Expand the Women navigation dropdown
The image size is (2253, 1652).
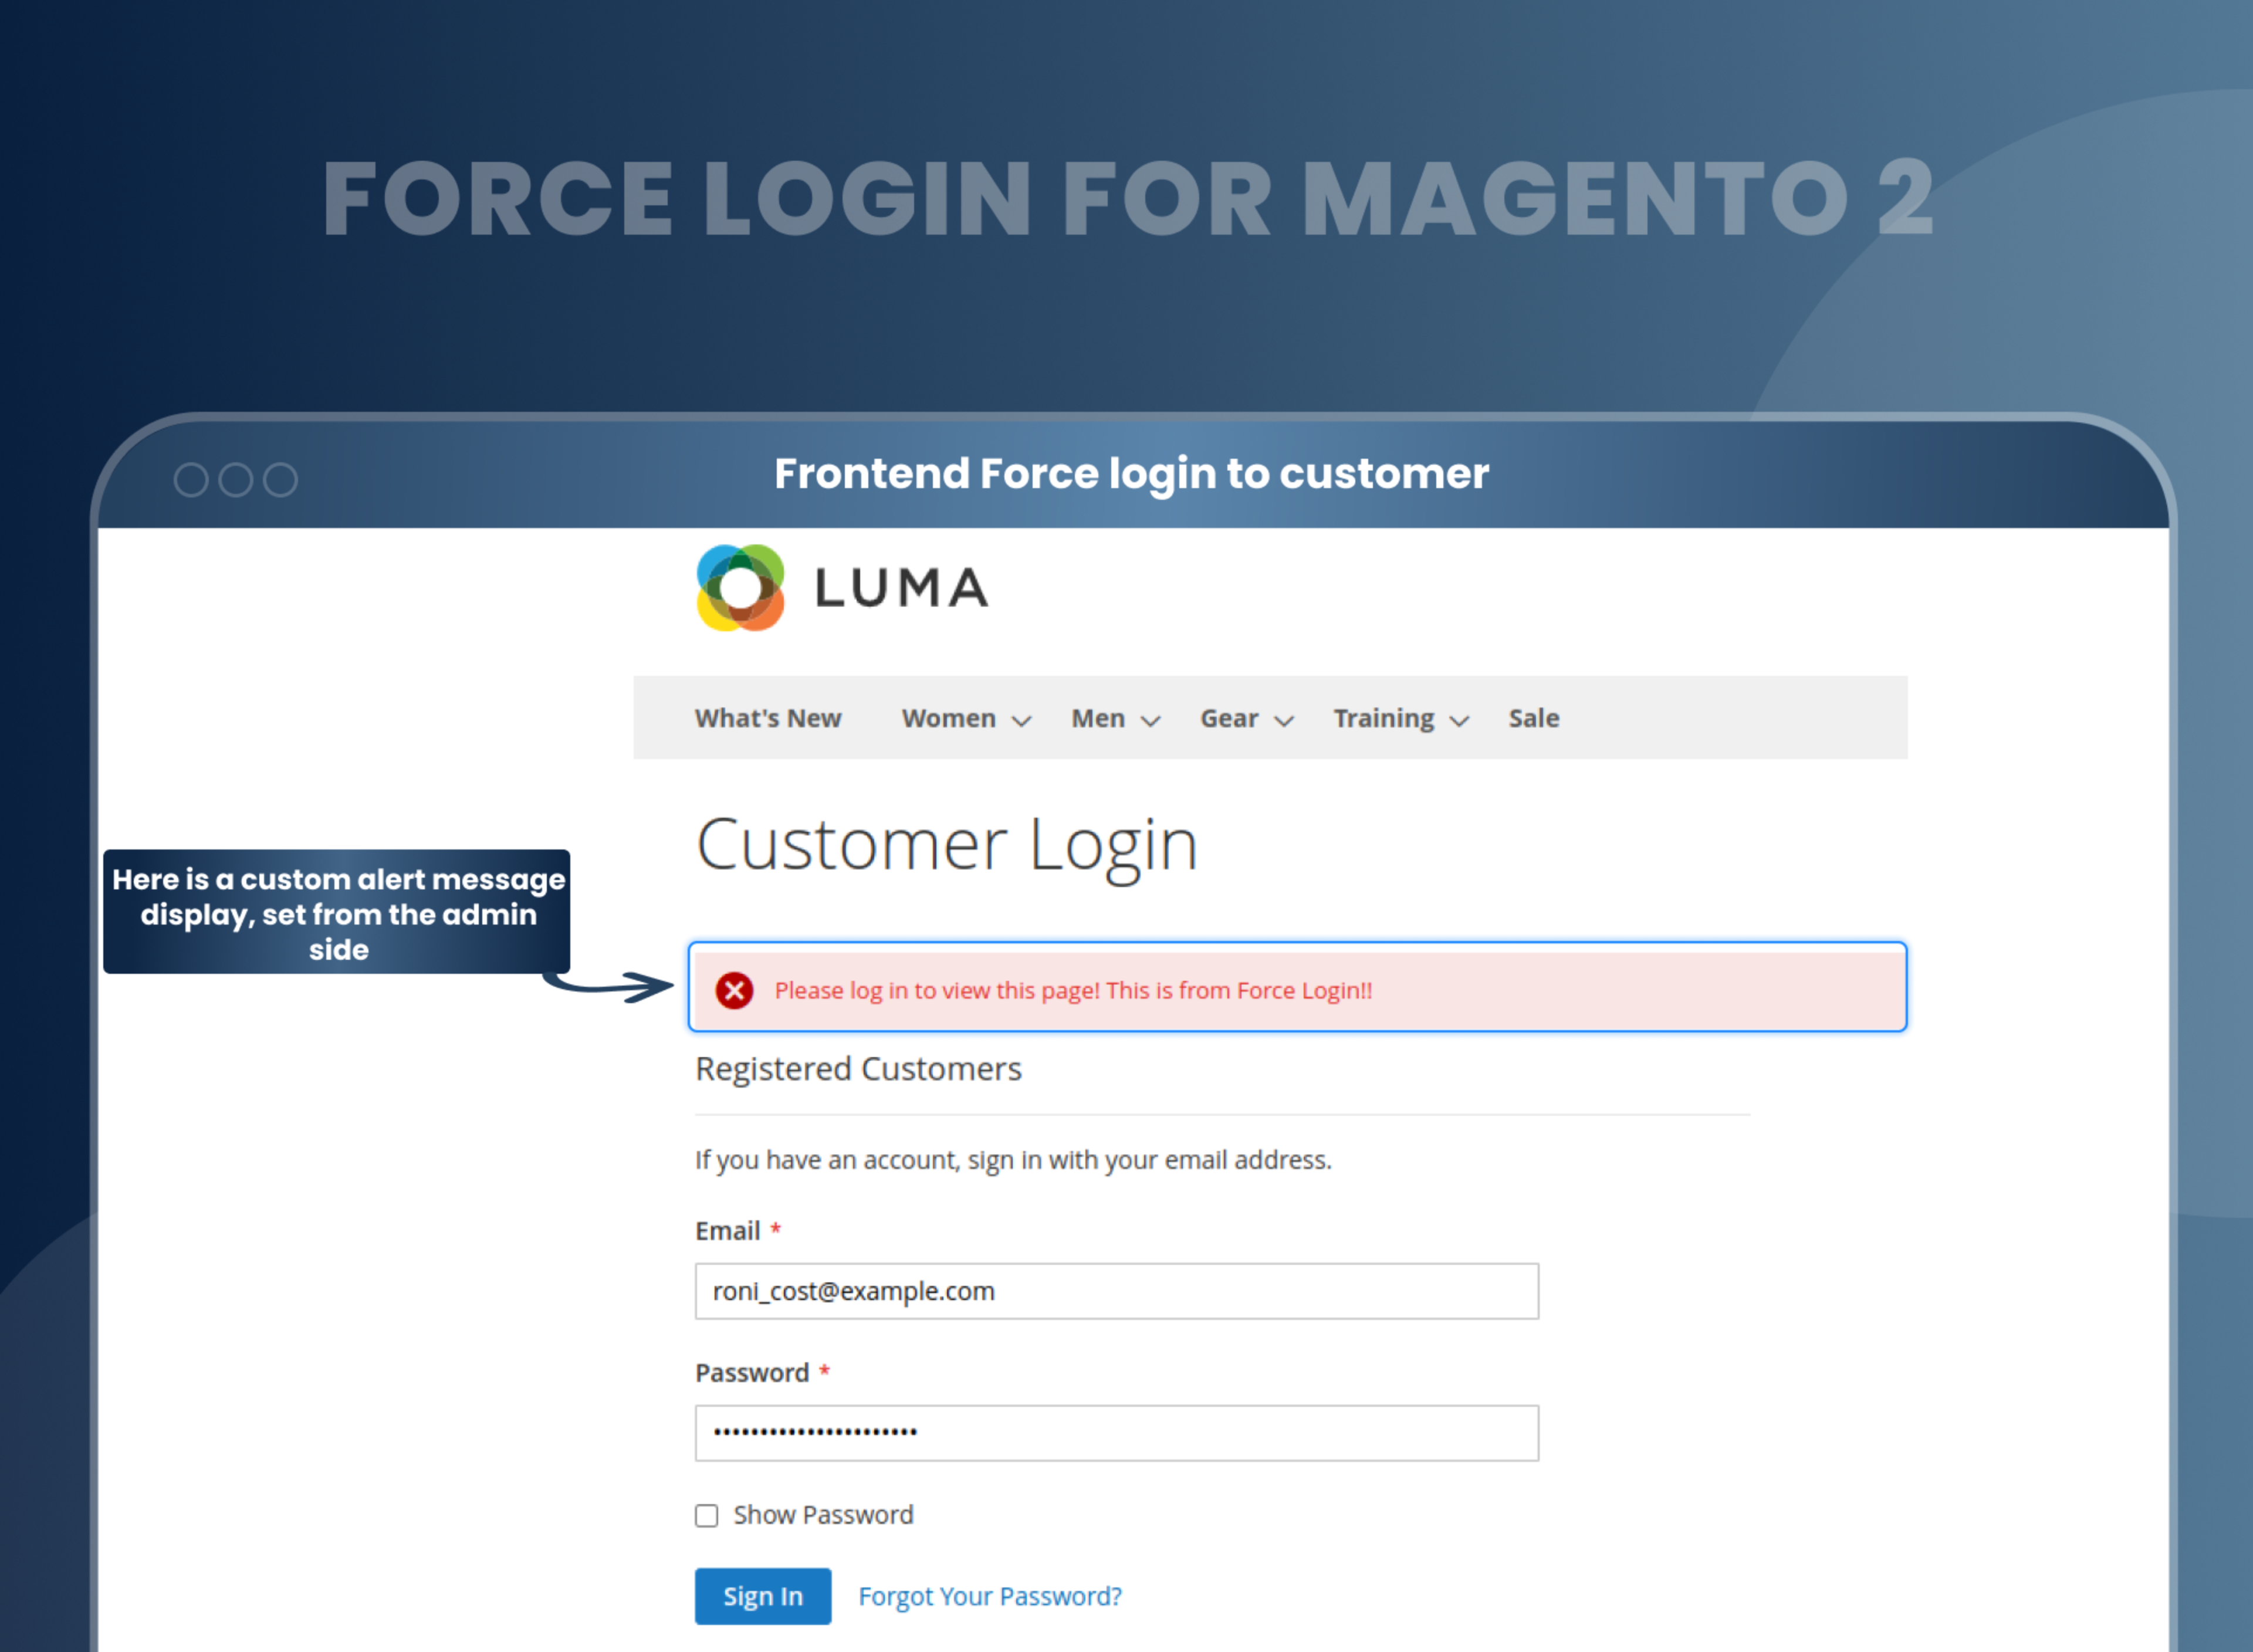(1022, 719)
